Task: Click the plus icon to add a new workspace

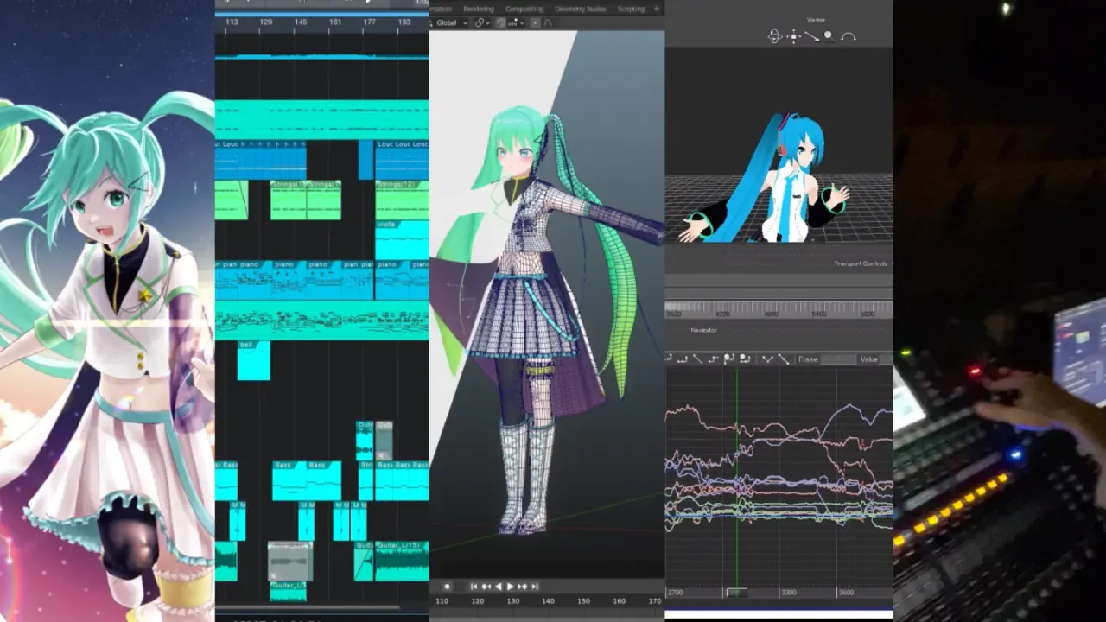Action: [658, 9]
